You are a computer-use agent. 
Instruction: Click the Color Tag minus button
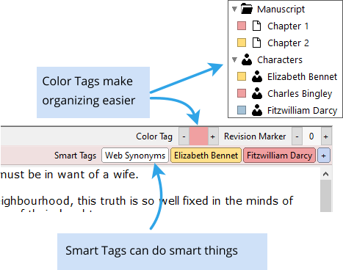(184, 136)
